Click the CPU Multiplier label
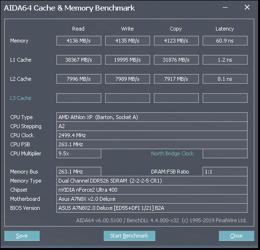 pos(25,153)
